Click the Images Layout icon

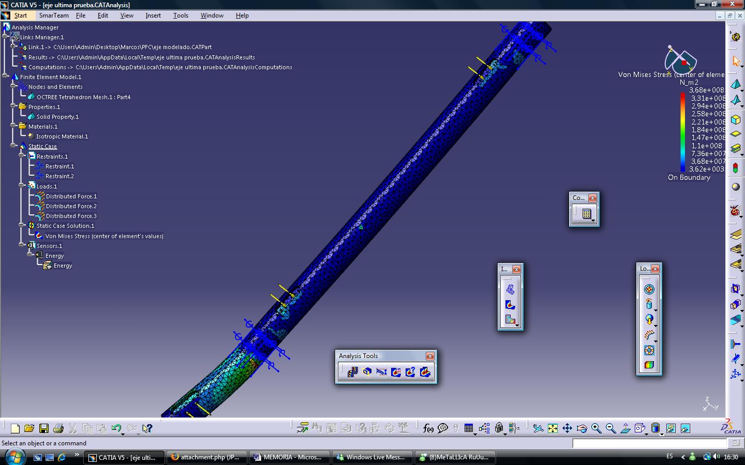coord(425,371)
